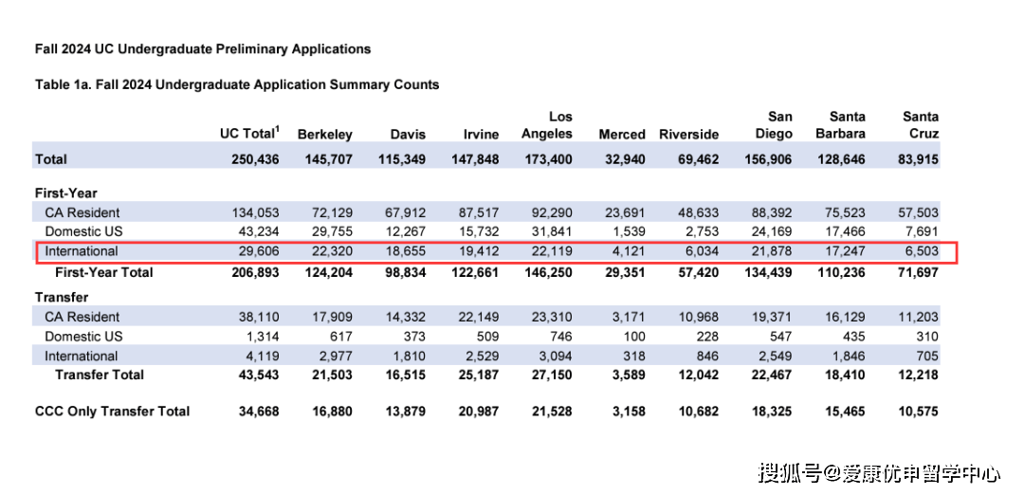Click Los Angeles Transfer International 3,094
Image resolution: width=1024 pixels, height=495 pixels.
tap(556, 356)
